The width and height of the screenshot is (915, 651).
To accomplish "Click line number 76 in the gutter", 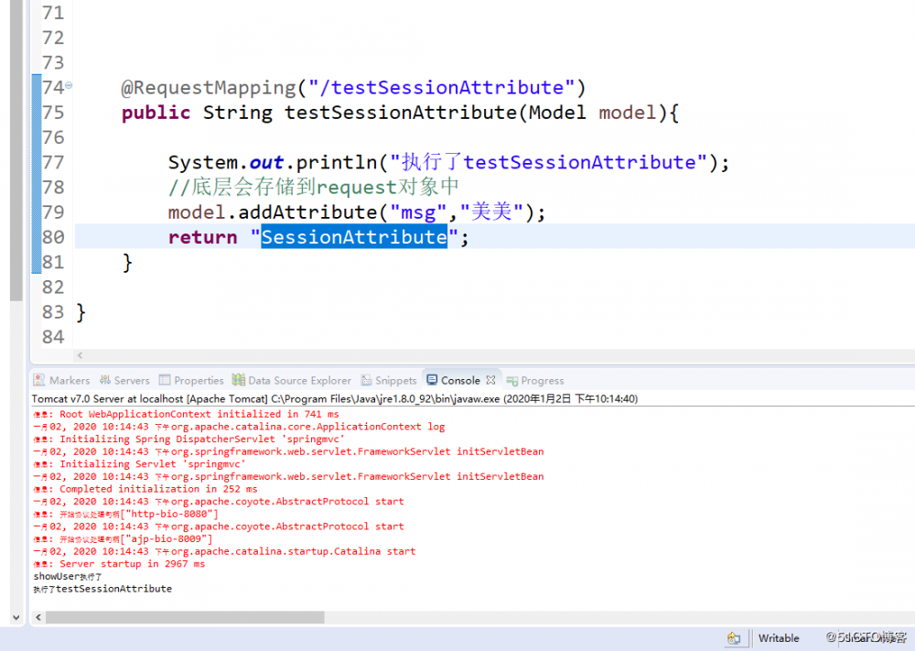I will (53, 137).
